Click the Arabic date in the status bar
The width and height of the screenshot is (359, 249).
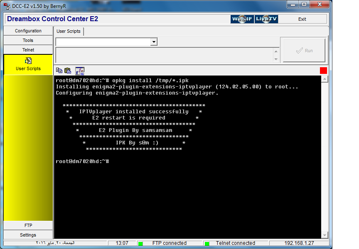(x=55, y=243)
